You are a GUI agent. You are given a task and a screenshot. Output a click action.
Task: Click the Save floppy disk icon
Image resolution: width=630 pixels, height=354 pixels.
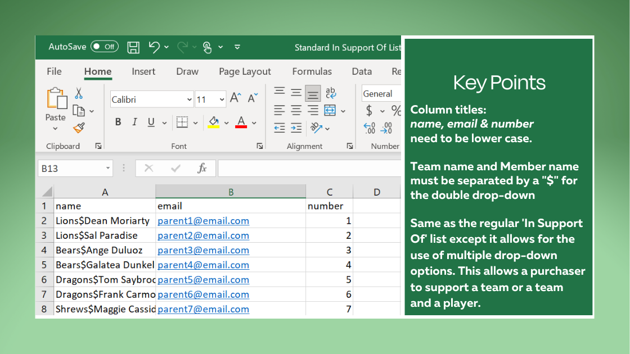(x=133, y=47)
